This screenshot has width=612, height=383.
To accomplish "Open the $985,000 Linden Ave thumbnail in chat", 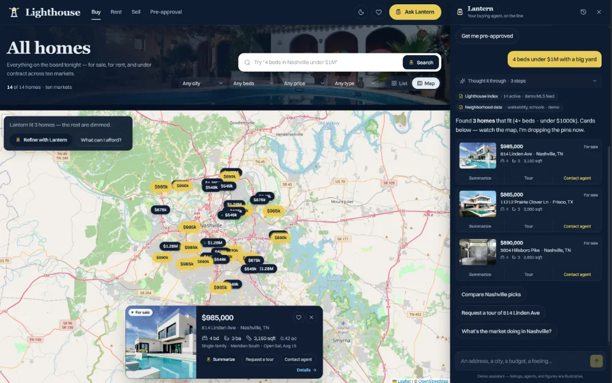I will click(477, 156).
